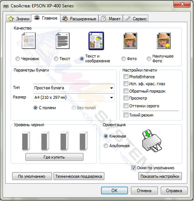
Task: Open the Сервис tab
Action: tap(136, 19)
